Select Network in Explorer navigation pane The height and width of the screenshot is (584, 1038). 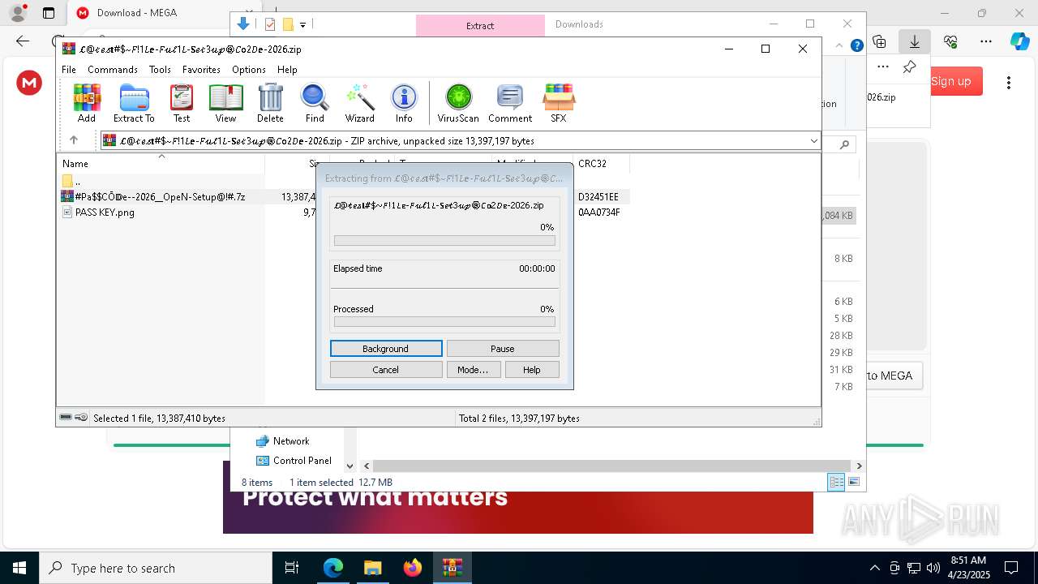(x=291, y=440)
